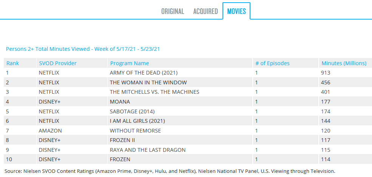Click the Frozen II title
The width and height of the screenshot is (372, 177).
122,140
